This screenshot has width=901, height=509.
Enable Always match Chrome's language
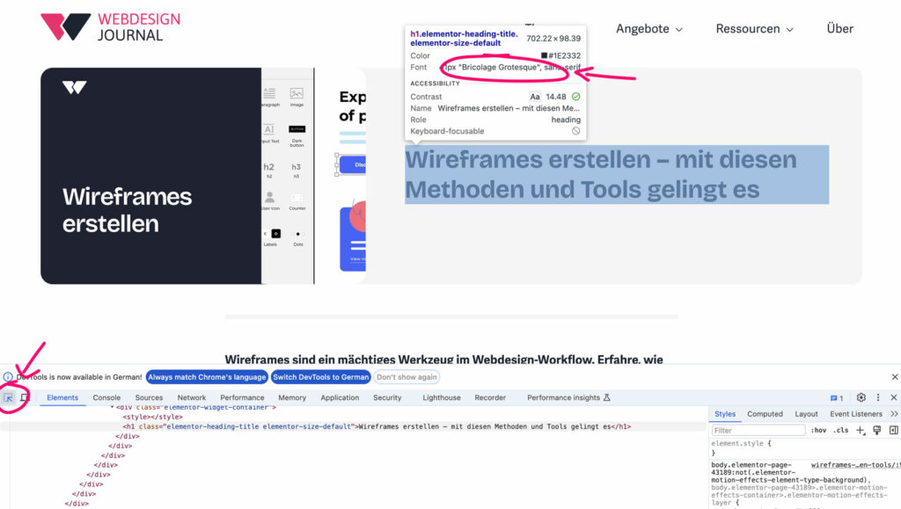[x=206, y=376]
